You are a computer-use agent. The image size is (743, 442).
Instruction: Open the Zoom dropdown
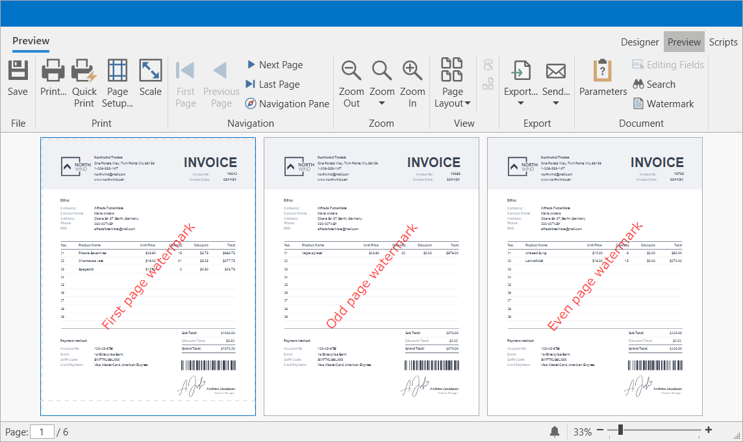(x=382, y=83)
